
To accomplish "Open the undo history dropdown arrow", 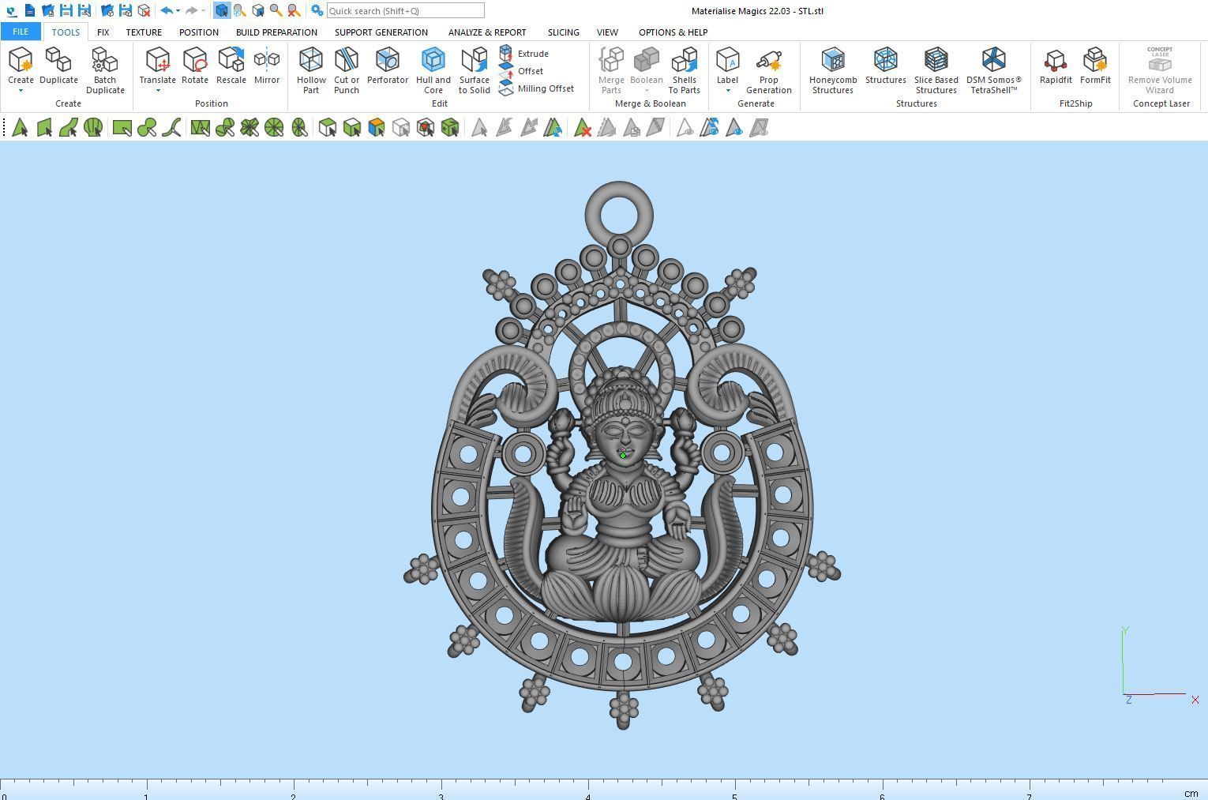I will click(178, 11).
